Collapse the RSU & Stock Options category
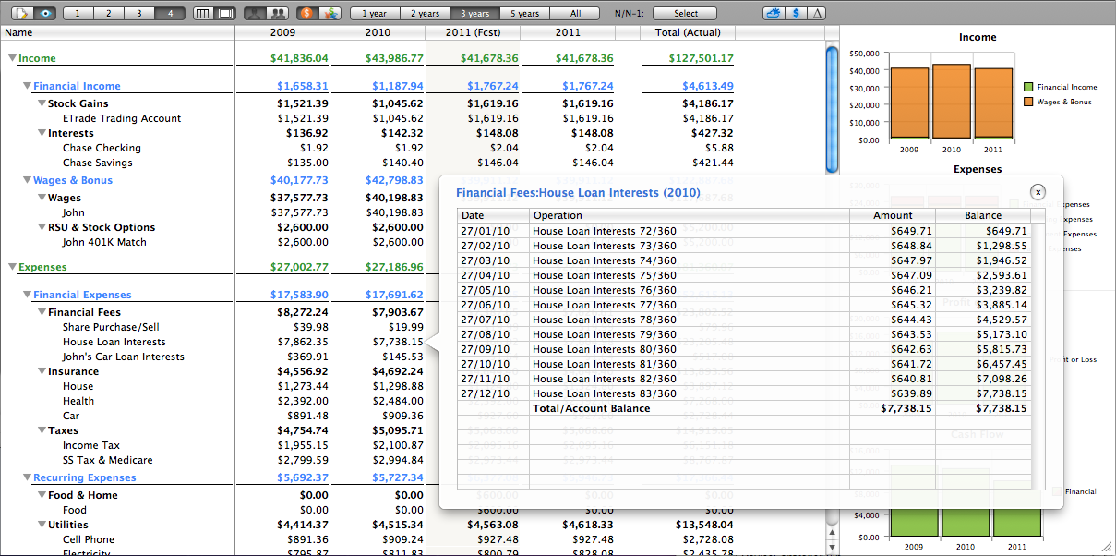Viewport: 1116px width, 556px height. [x=42, y=227]
